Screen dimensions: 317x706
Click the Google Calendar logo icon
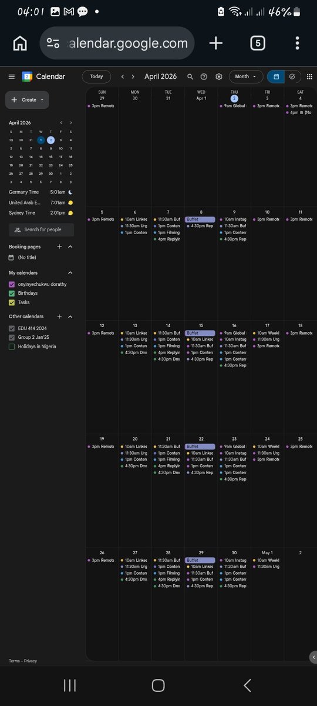(x=27, y=76)
